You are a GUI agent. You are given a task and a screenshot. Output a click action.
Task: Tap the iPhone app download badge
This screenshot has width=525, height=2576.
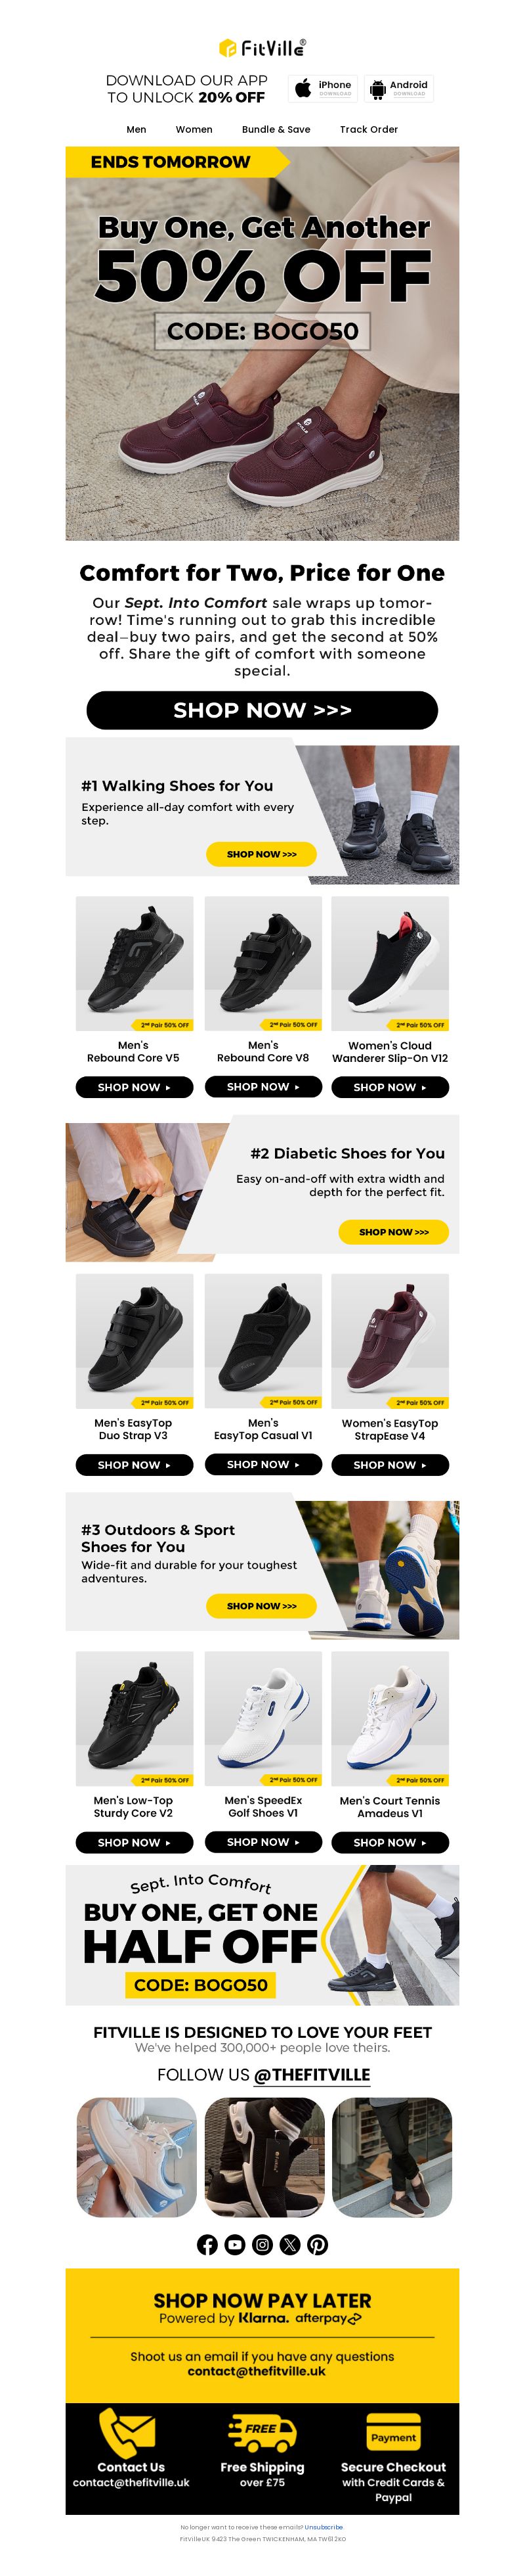pyautogui.click(x=324, y=88)
